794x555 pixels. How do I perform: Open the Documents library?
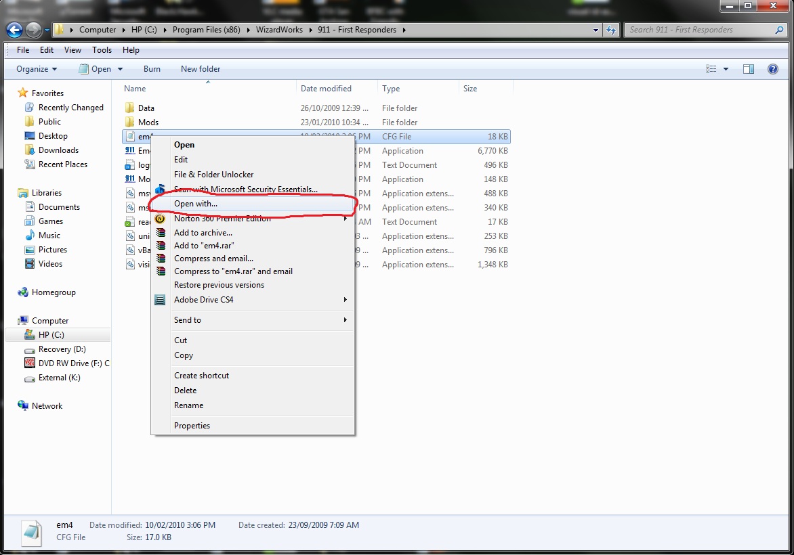(x=59, y=207)
